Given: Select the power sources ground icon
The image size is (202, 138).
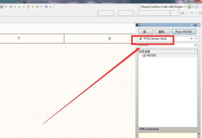Looking at the screenshot, I should click(x=20, y=7).
